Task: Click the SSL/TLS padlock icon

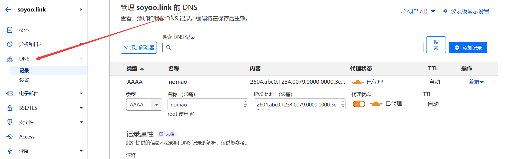Action: (10, 108)
